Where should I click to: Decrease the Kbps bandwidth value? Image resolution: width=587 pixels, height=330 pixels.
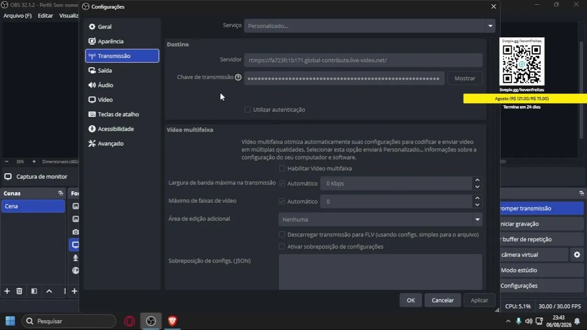477,187
